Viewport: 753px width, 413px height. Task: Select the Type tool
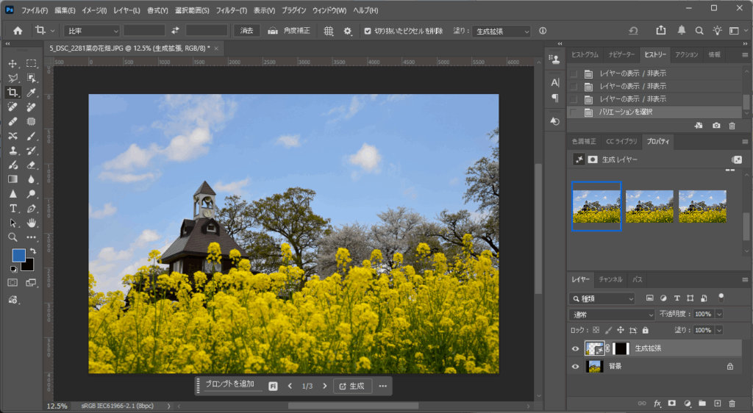click(13, 209)
